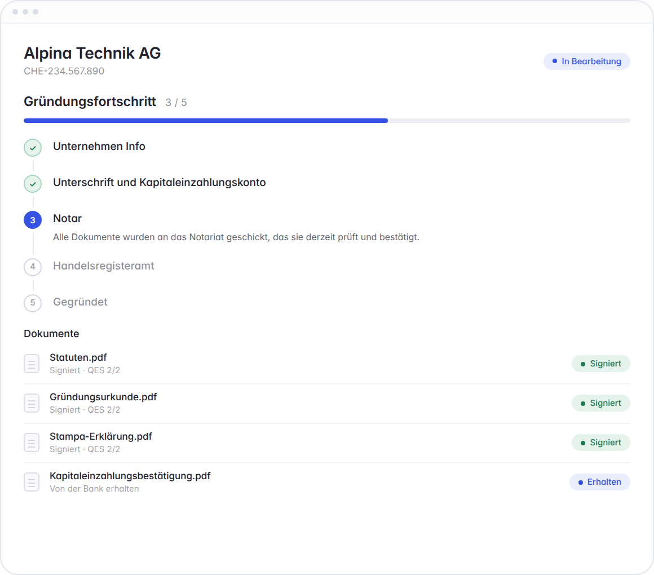Select the Notar step title
The width and height of the screenshot is (654, 575).
[x=67, y=219]
